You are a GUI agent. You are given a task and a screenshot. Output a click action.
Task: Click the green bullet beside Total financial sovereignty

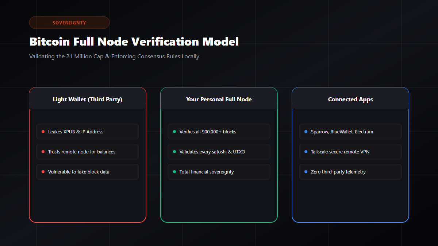coord(174,172)
